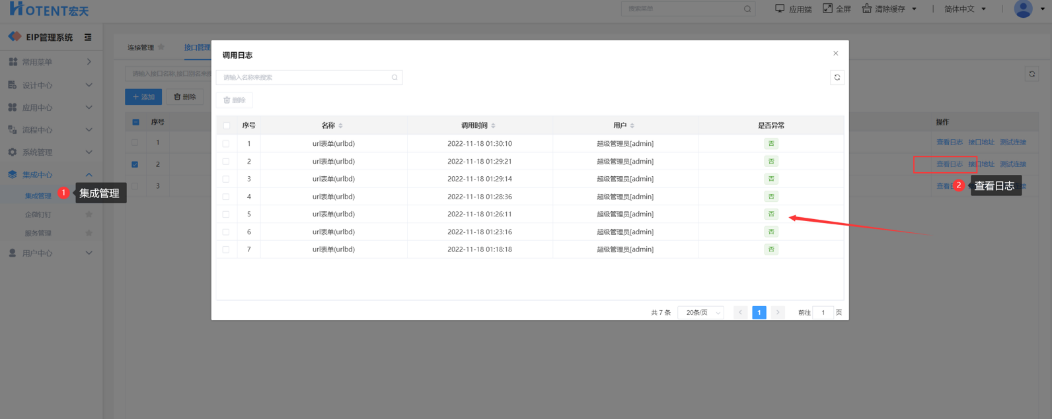Open the dropdown arrow next to the user avatar
Viewport: 1052px width, 419px height.
pos(1043,9)
